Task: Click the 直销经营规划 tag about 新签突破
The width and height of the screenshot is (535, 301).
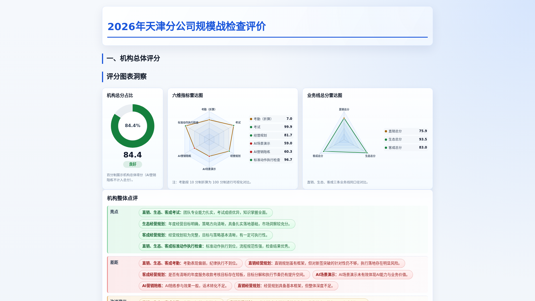Action: [325, 263]
